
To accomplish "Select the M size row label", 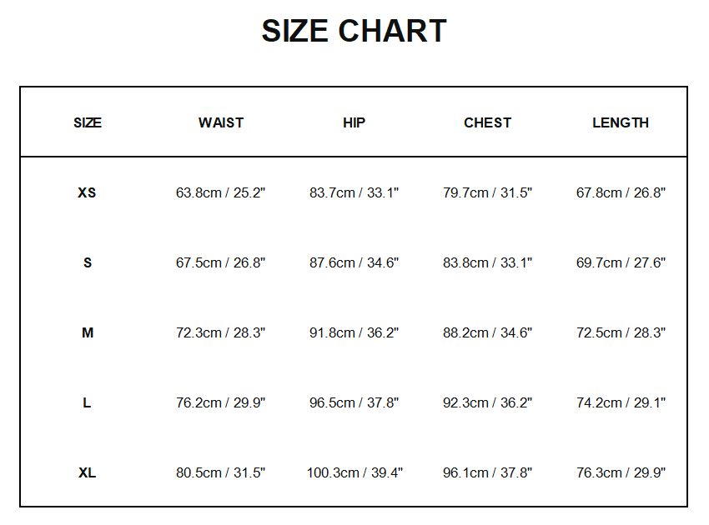I will click(x=88, y=332).
